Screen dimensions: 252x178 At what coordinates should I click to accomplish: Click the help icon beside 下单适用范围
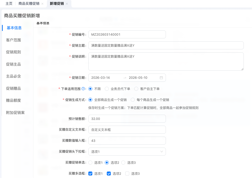[83, 89]
